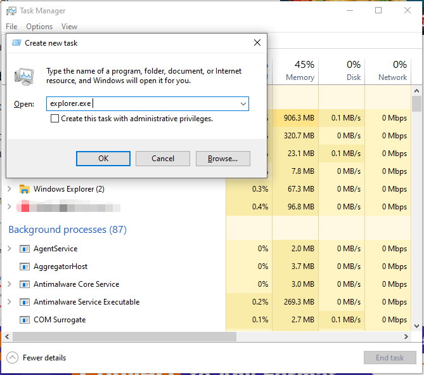Click the Antimalware Core Service icon
424x375 pixels.
[25, 284]
